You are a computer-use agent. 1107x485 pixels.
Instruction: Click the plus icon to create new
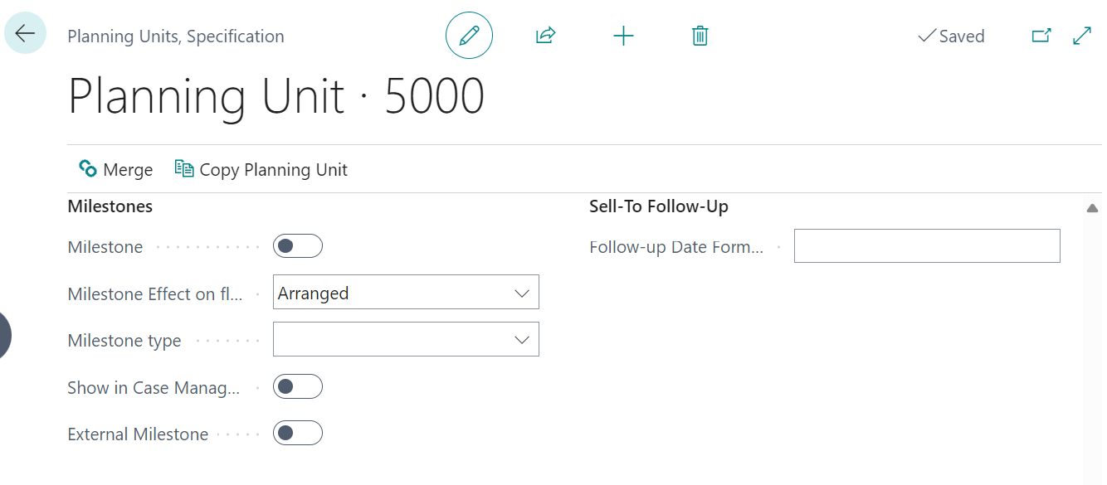[623, 36]
